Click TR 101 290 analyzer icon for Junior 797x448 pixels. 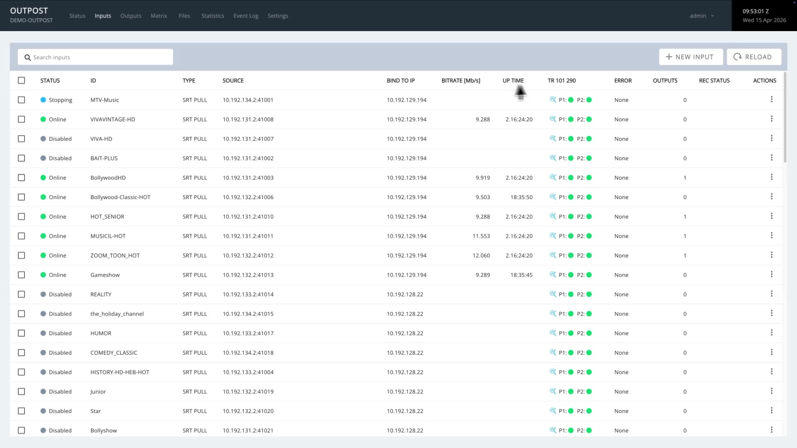553,391
